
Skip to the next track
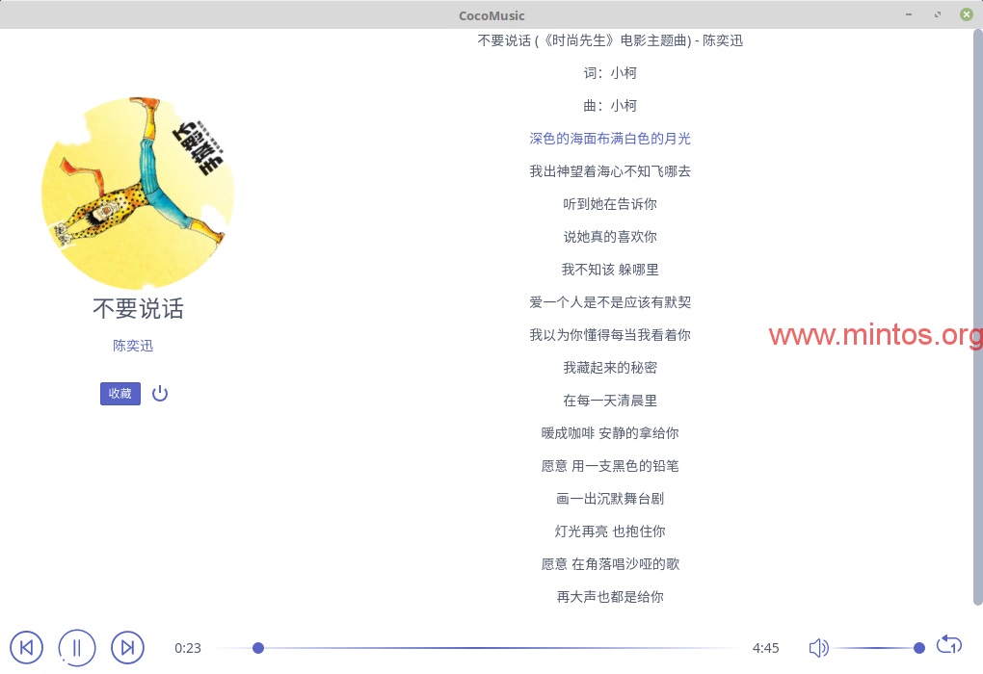click(127, 647)
